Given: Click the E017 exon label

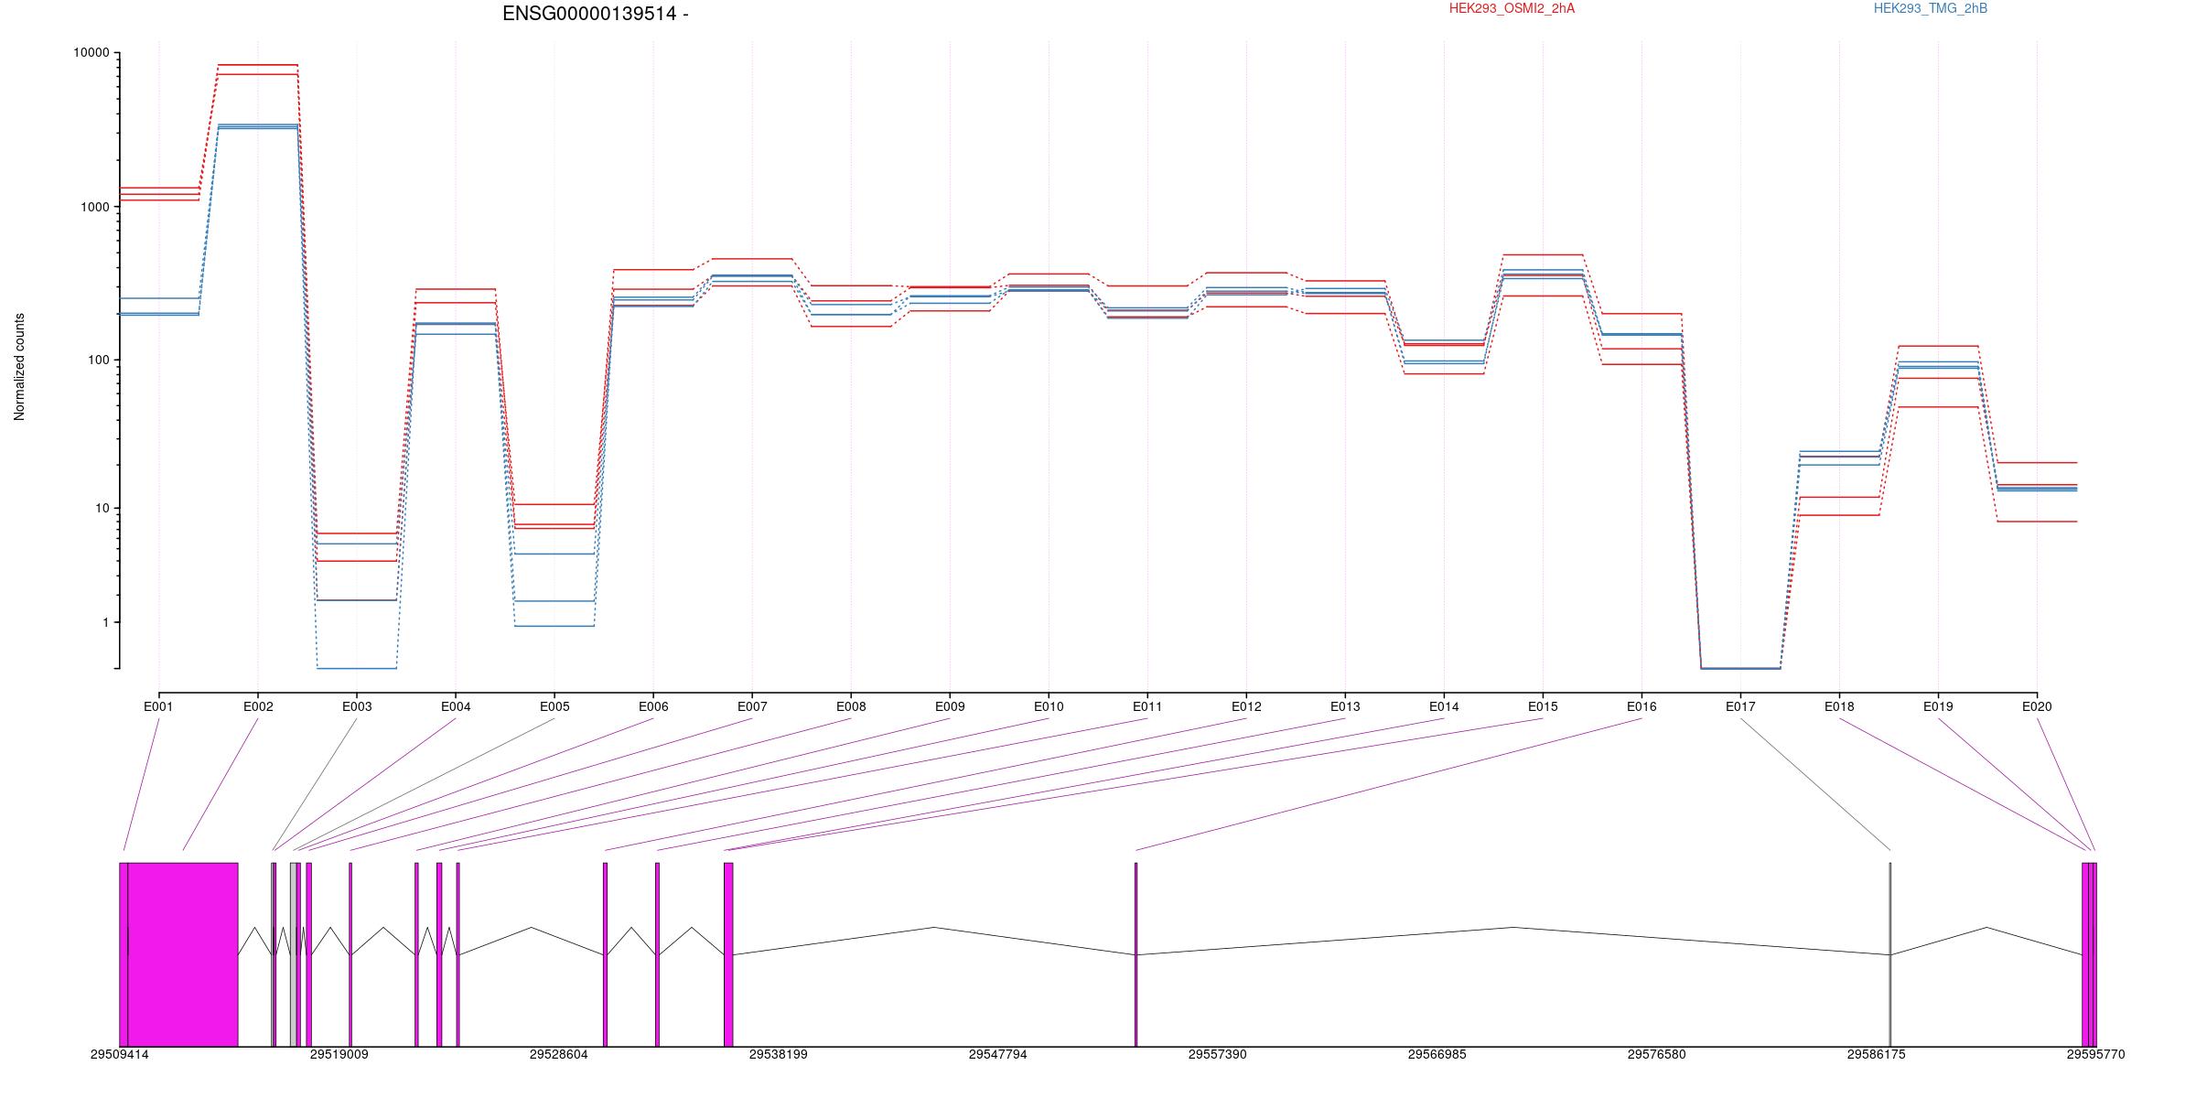Looking at the screenshot, I should (x=1740, y=706).
